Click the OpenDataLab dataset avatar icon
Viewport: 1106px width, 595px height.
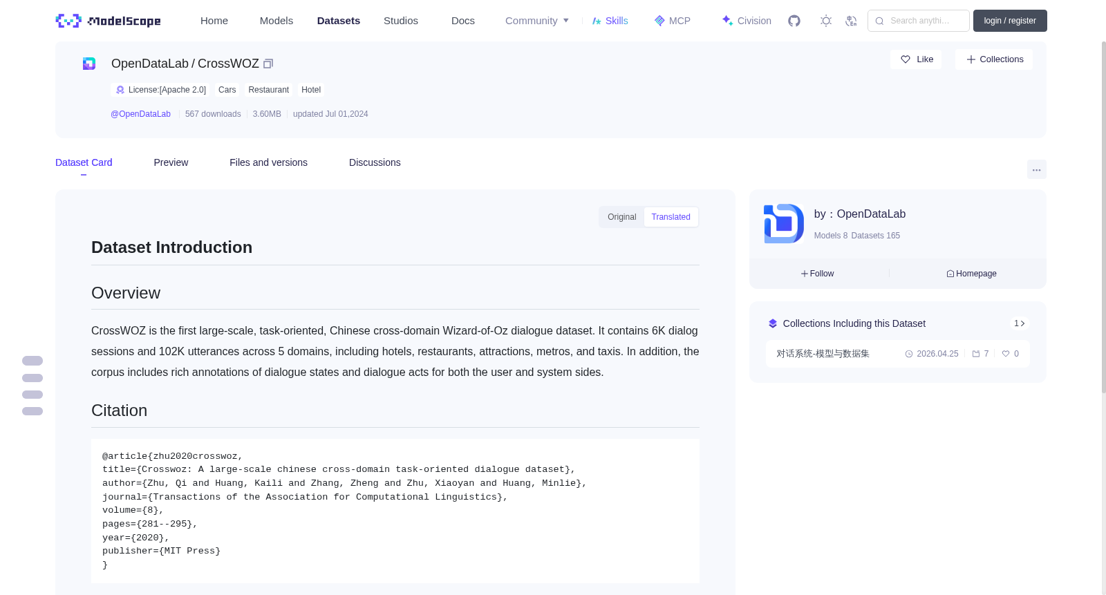[x=89, y=64]
